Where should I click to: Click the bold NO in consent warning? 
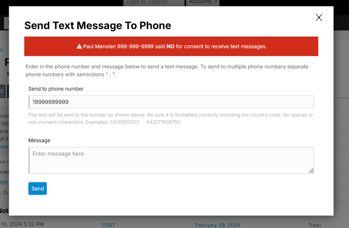click(x=171, y=46)
